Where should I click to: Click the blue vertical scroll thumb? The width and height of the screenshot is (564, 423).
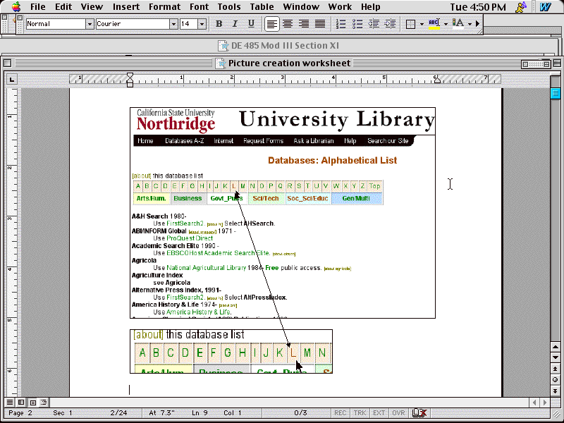pyautogui.click(x=555, y=93)
